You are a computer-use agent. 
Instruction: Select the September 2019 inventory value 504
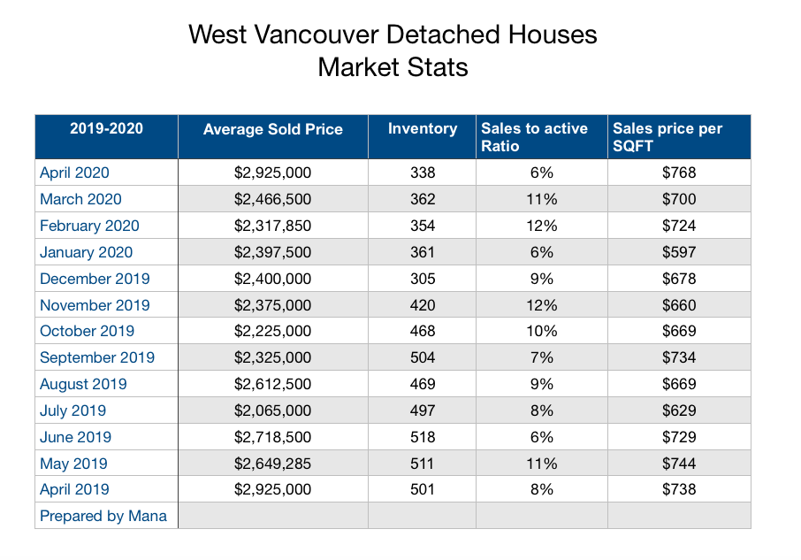(423, 357)
